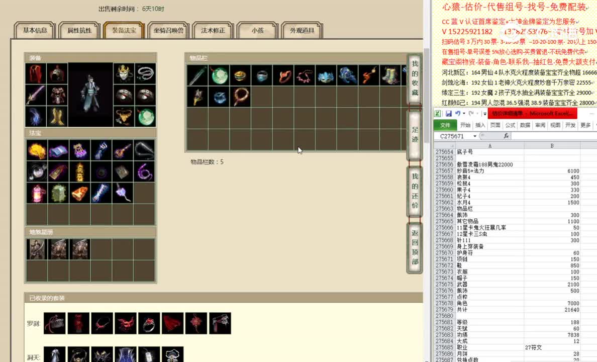The image size is (597, 362).
Task: Click the Excel Name Box field C275671
Action: (452, 136)
